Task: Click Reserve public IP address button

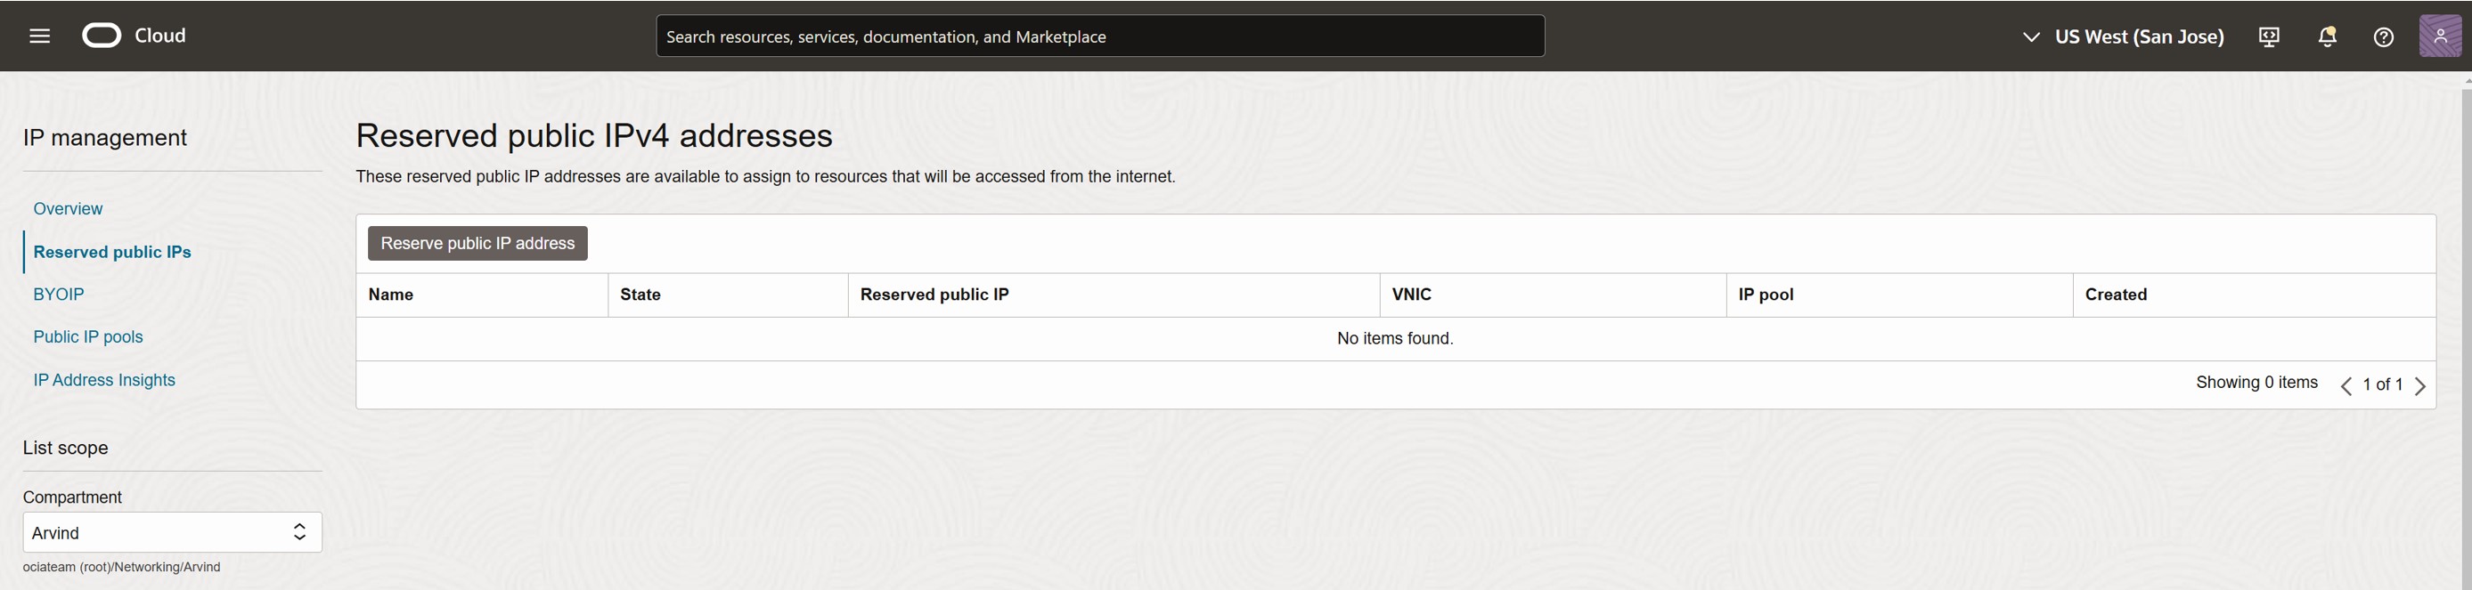Action: coord(477,244)
